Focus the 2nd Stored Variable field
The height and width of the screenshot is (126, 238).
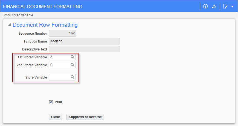pos(62,65)
